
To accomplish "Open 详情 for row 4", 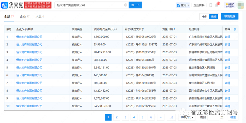I will [228, 60].
